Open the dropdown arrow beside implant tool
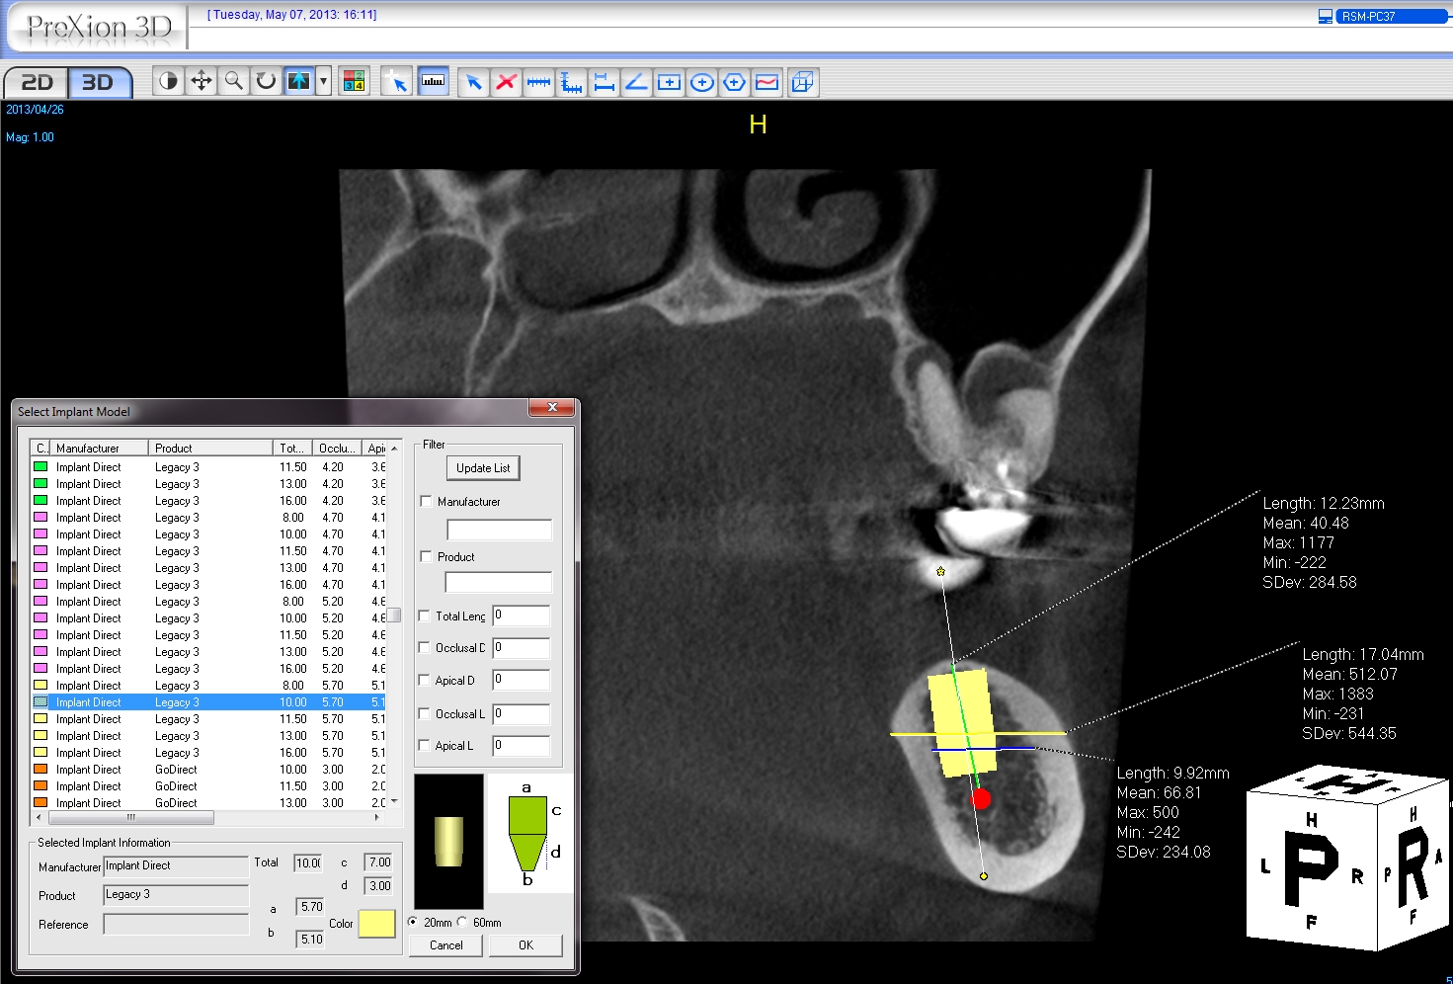 point(323,81)
